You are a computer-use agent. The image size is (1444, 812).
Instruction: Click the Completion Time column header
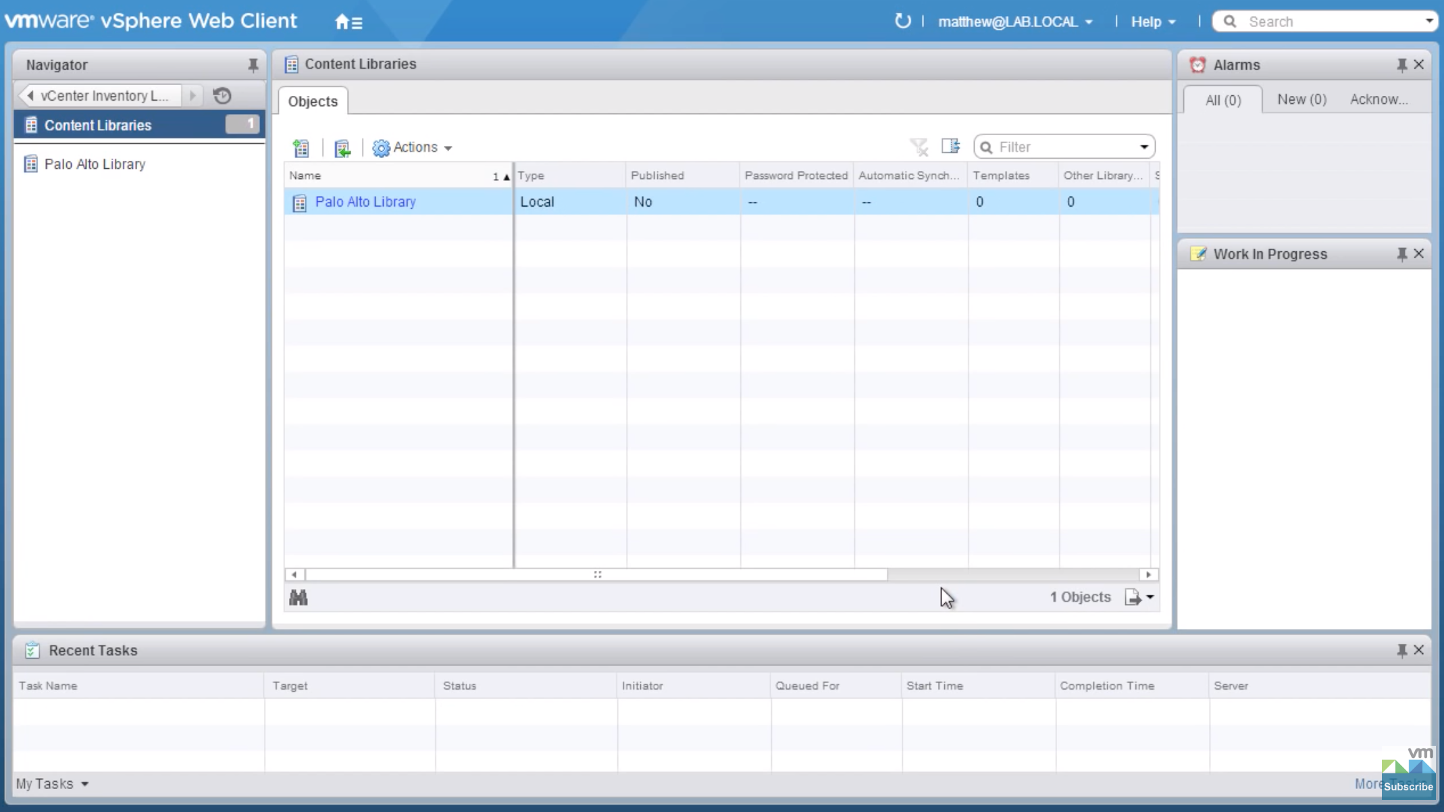1132,686
